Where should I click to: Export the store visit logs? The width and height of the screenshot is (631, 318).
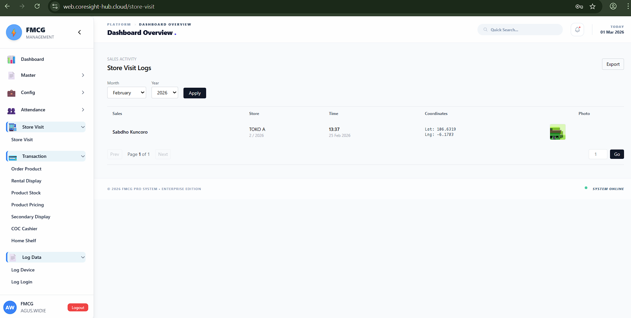click(x=613, y=64)
